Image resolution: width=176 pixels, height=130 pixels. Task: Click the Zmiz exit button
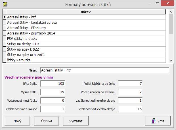click(159, 121)
